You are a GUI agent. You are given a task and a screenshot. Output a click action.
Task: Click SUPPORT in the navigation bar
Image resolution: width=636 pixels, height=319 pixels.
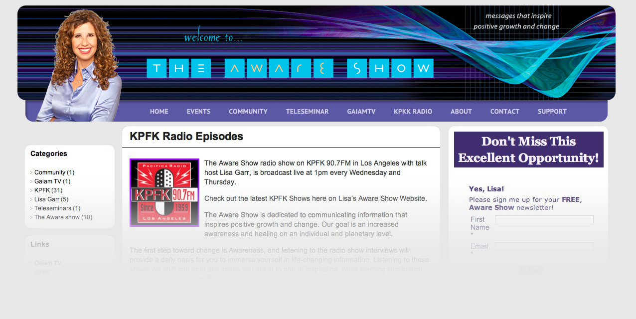click(x=552, y=112)
